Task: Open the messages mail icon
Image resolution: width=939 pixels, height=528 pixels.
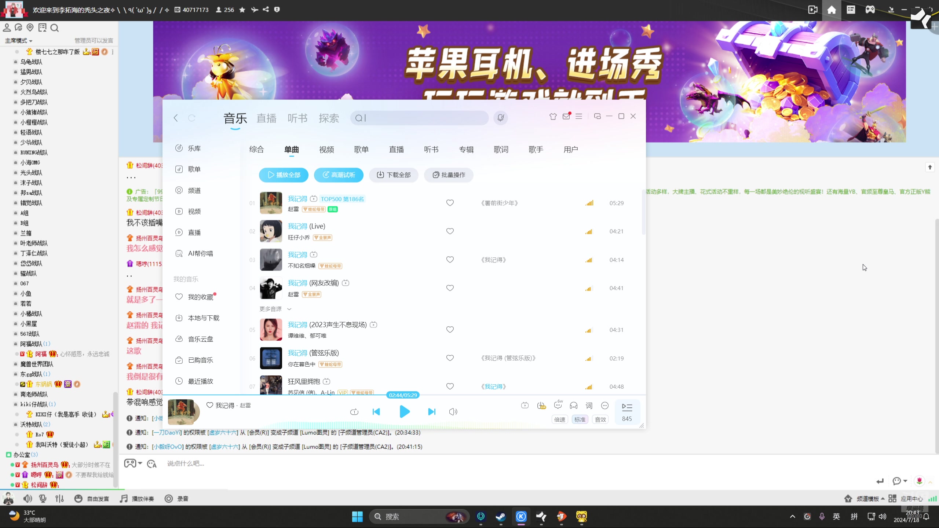Action: [x=566, y=116]
